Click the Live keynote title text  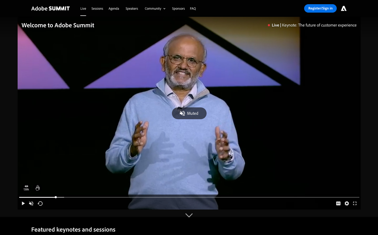tap(314, 25)
